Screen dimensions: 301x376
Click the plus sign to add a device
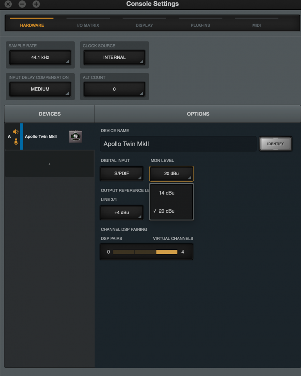tap(49, 164)
